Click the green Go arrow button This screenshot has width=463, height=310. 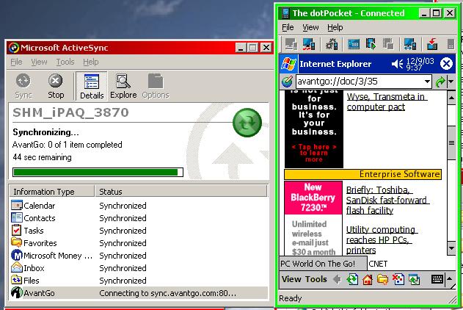[x=440, y=82]
